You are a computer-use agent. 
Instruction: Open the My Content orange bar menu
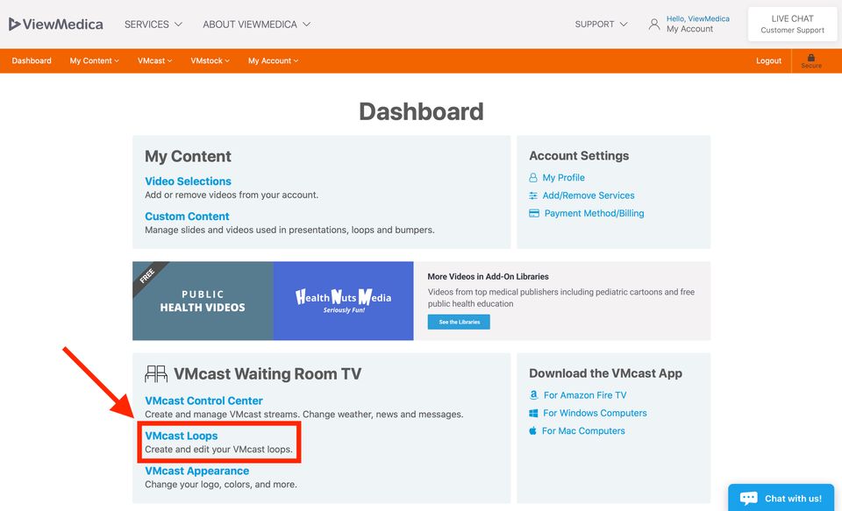[x=95, y=60]
